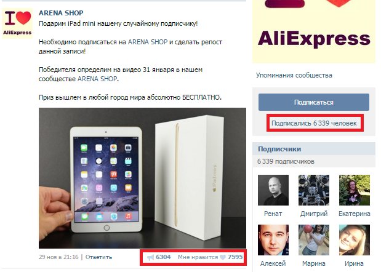Click the Мне нравится label
381x272 pixels.
tap(198, 257)
